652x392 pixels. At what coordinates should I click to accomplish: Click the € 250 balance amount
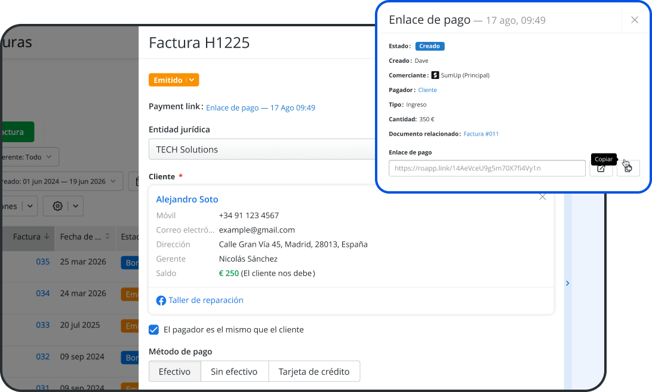229,274
